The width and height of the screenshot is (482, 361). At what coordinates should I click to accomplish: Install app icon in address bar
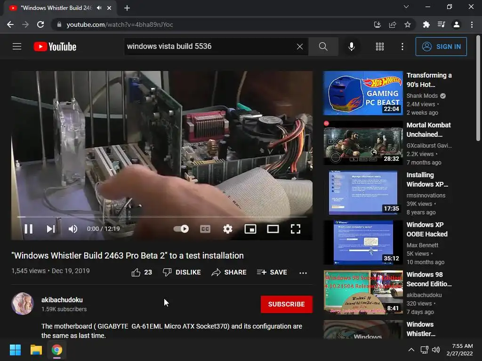[377, 24]
